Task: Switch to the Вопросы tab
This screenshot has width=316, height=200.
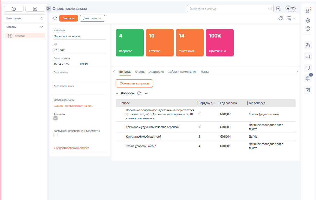Action: (x=125, y=72)
